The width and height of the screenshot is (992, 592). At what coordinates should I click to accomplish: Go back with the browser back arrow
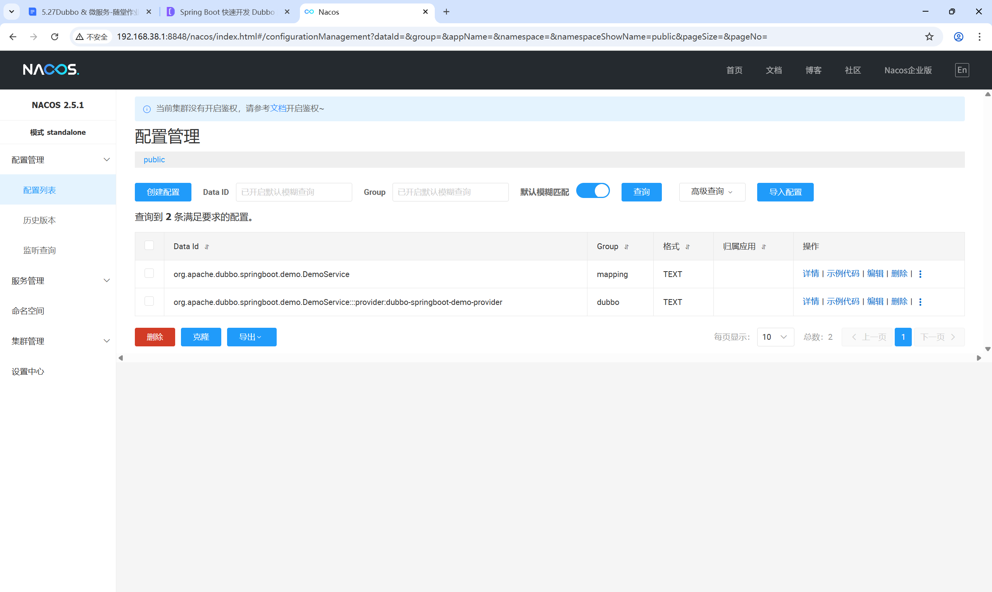[x=13, y=37]
